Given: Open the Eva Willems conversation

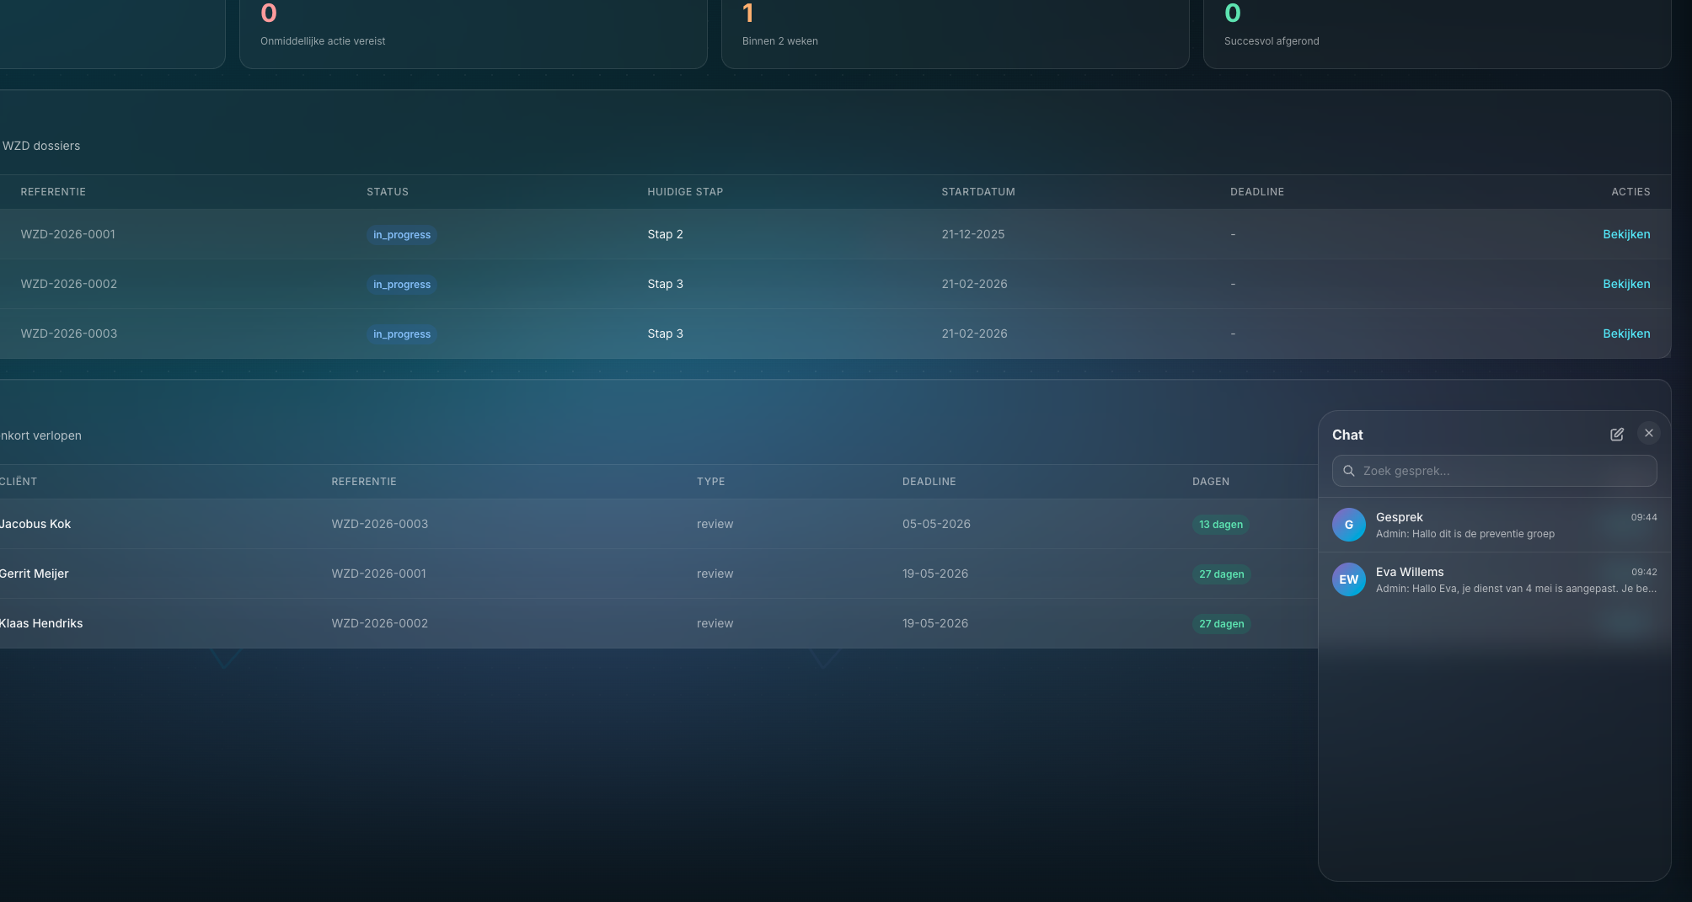Looking at the screenshot, I should click(1494, 579).
